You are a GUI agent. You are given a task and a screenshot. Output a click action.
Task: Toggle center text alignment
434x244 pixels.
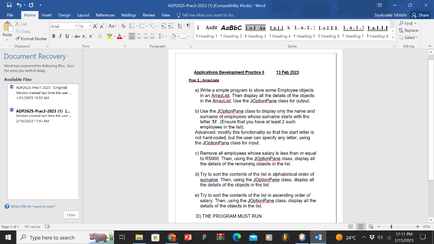click(x=138, y=36)
